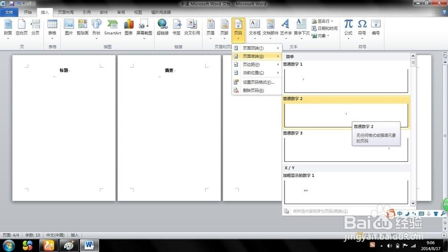448x252 pixels.
Task: Click the 图表 chart icon
Action: 129,27
